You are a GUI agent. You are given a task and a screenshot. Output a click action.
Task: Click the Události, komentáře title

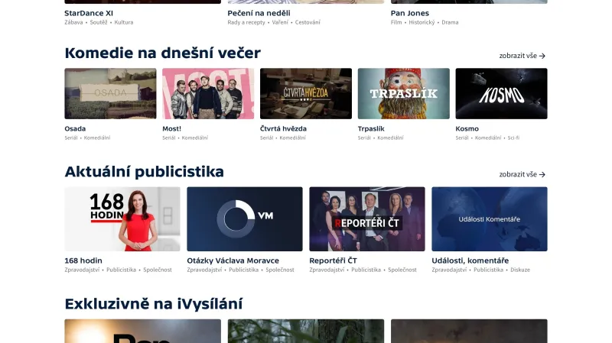point(470,260)
